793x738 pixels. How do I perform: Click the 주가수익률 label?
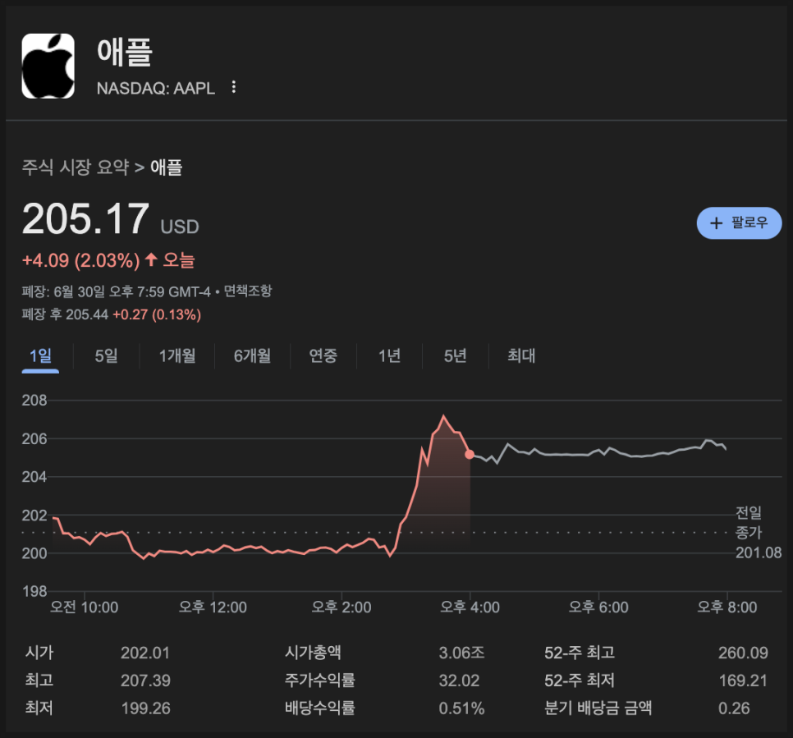click(x=320, y=681)
